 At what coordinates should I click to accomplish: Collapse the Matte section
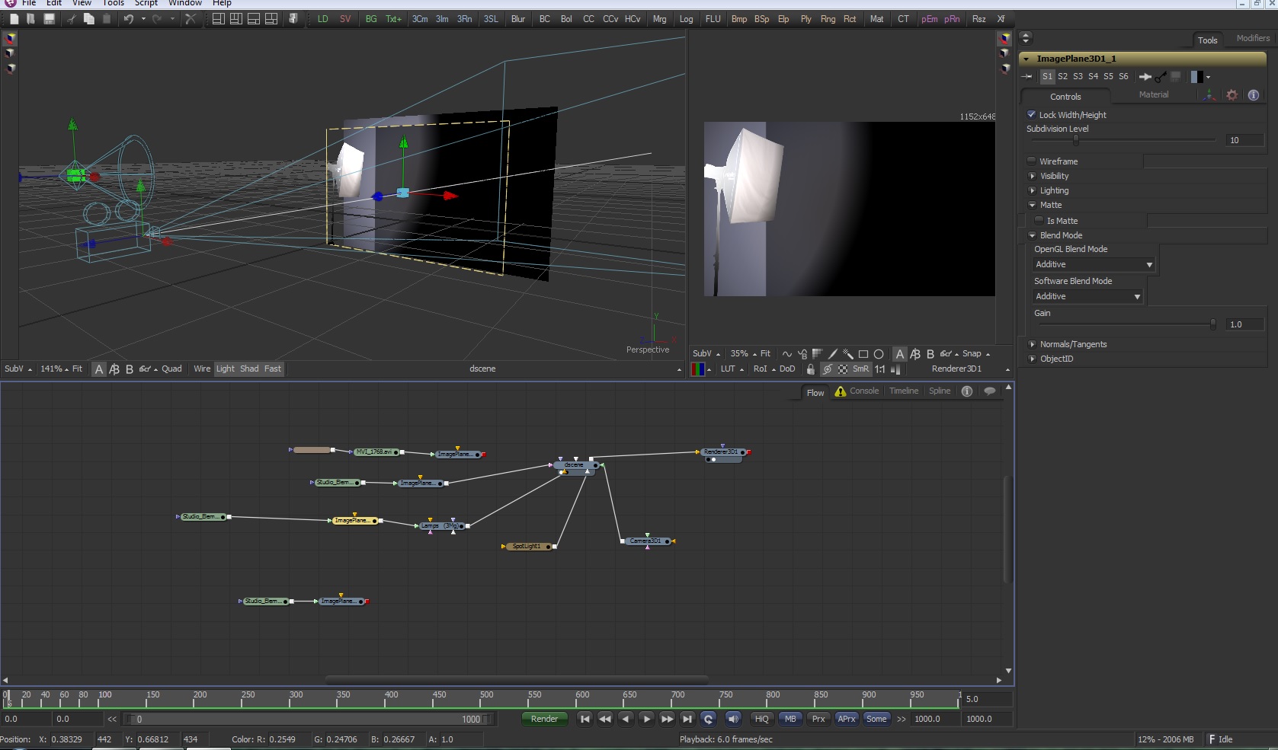click(1033, 205)
